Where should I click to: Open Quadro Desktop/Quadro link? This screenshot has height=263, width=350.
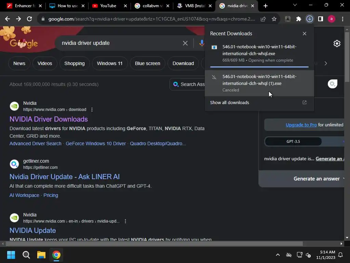(x=158, y=143)
